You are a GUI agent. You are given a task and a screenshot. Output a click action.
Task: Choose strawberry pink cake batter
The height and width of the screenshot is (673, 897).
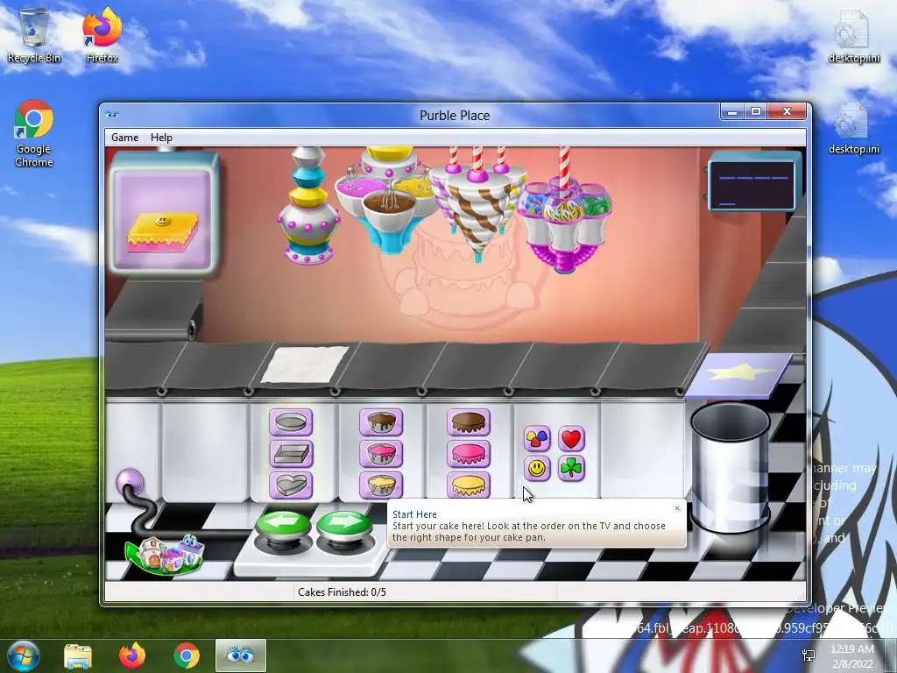(381, 454)
